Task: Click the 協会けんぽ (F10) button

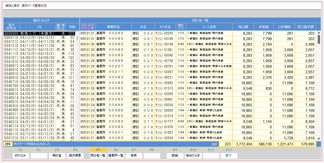Action: (193, 155)
